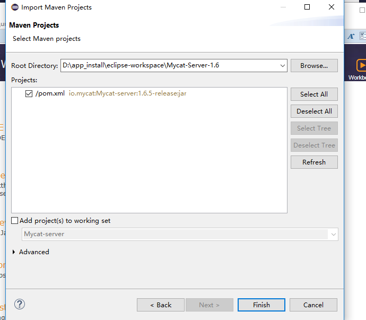366x320 pixels.
Task: Click into the Root Directory path field
Action: click(170, 66)
